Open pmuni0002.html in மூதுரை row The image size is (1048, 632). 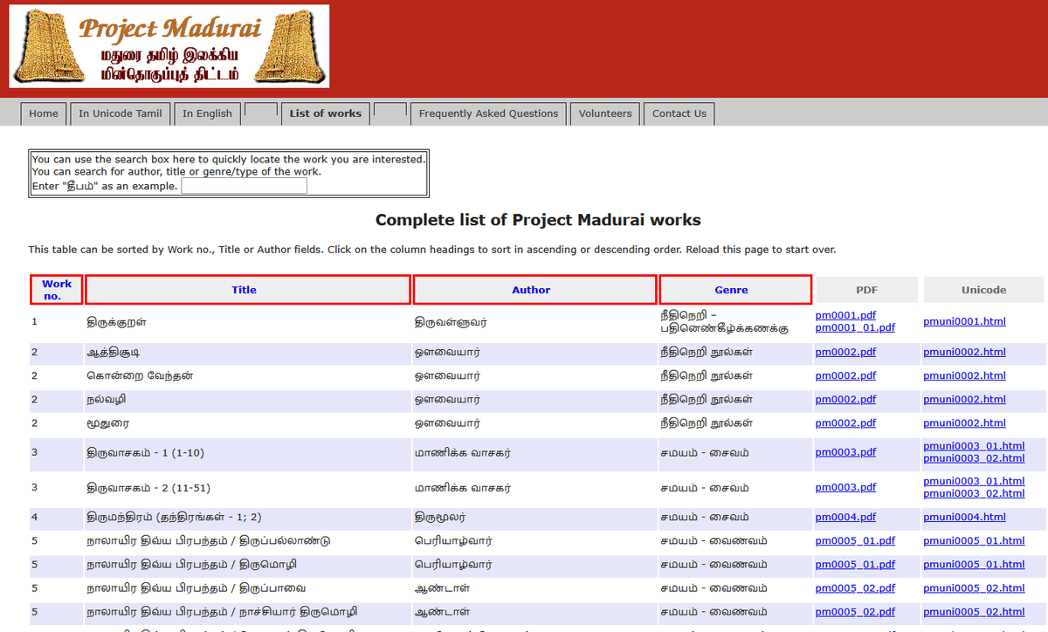pos(964,422)
